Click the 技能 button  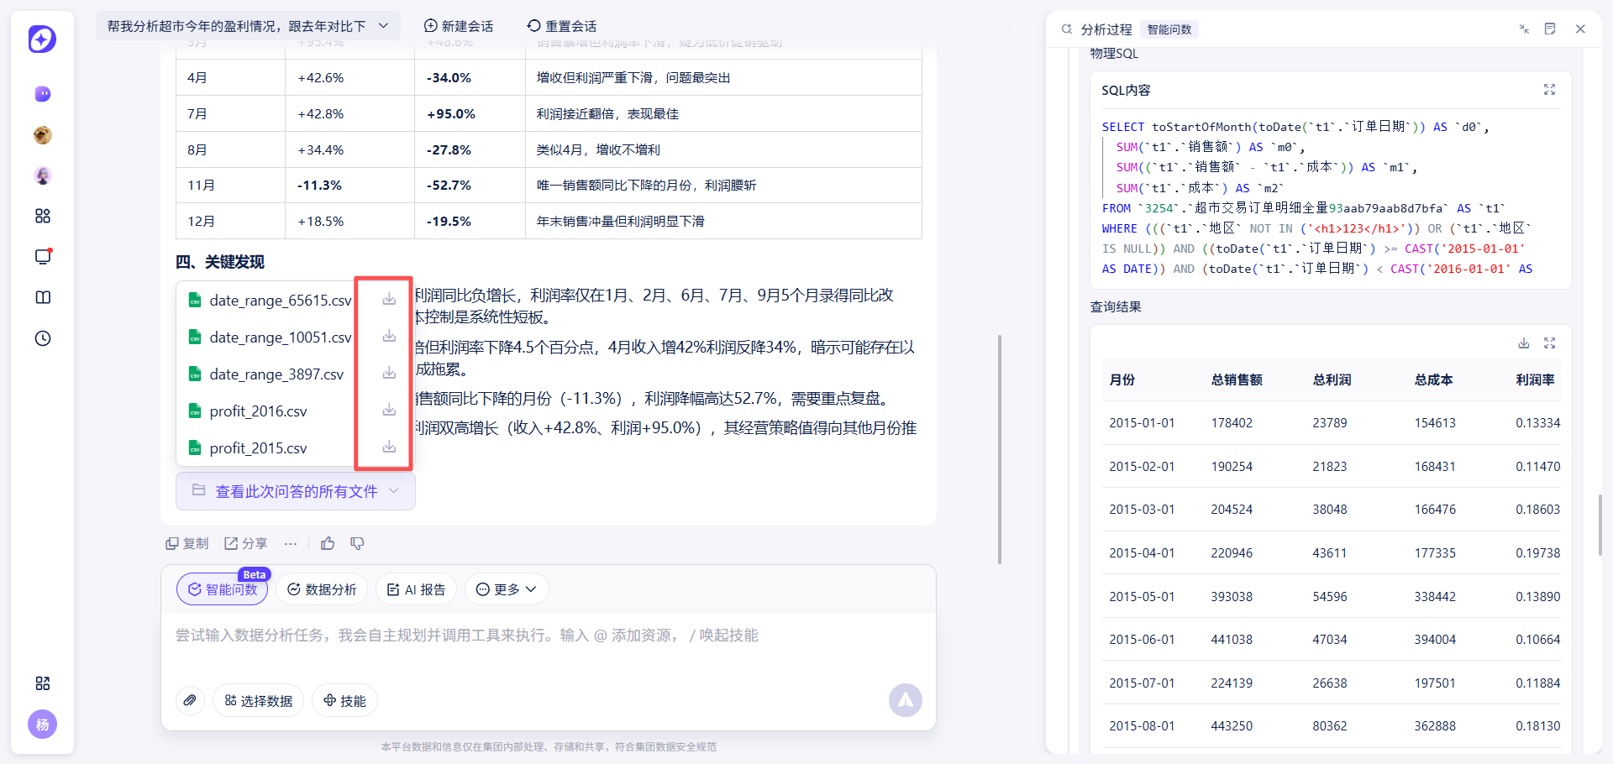[344, 700]
